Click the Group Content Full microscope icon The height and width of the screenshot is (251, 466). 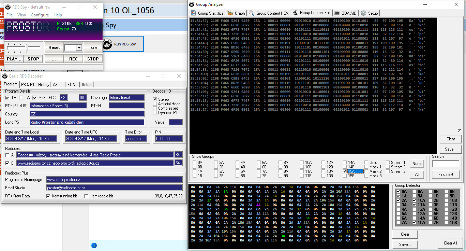pyautogui.click(x=295, y=13)
